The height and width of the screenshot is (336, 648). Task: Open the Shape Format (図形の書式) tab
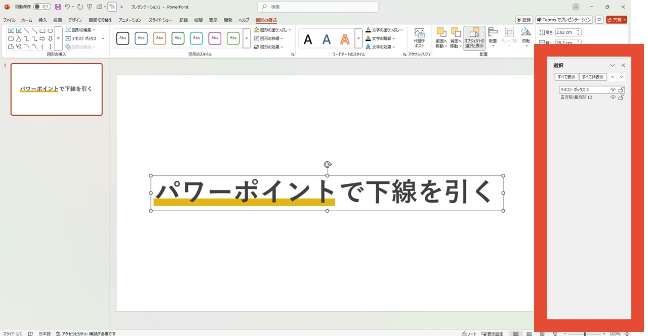coord(266,20)
